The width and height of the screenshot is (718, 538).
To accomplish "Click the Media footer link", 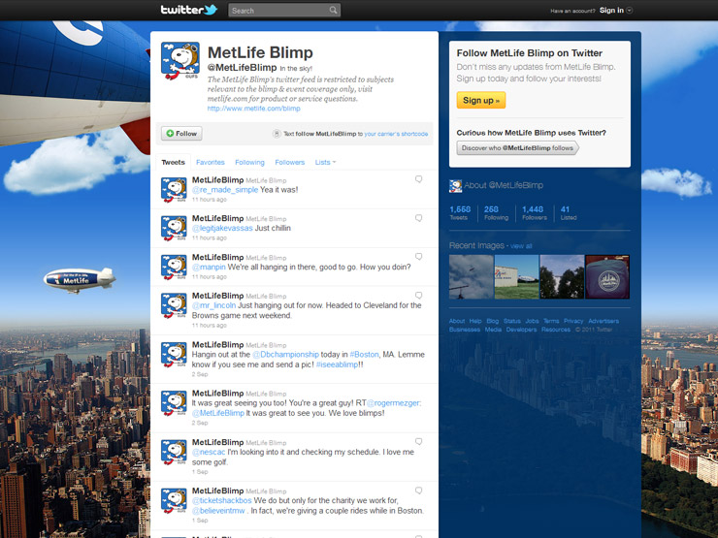I will [493, 330].
